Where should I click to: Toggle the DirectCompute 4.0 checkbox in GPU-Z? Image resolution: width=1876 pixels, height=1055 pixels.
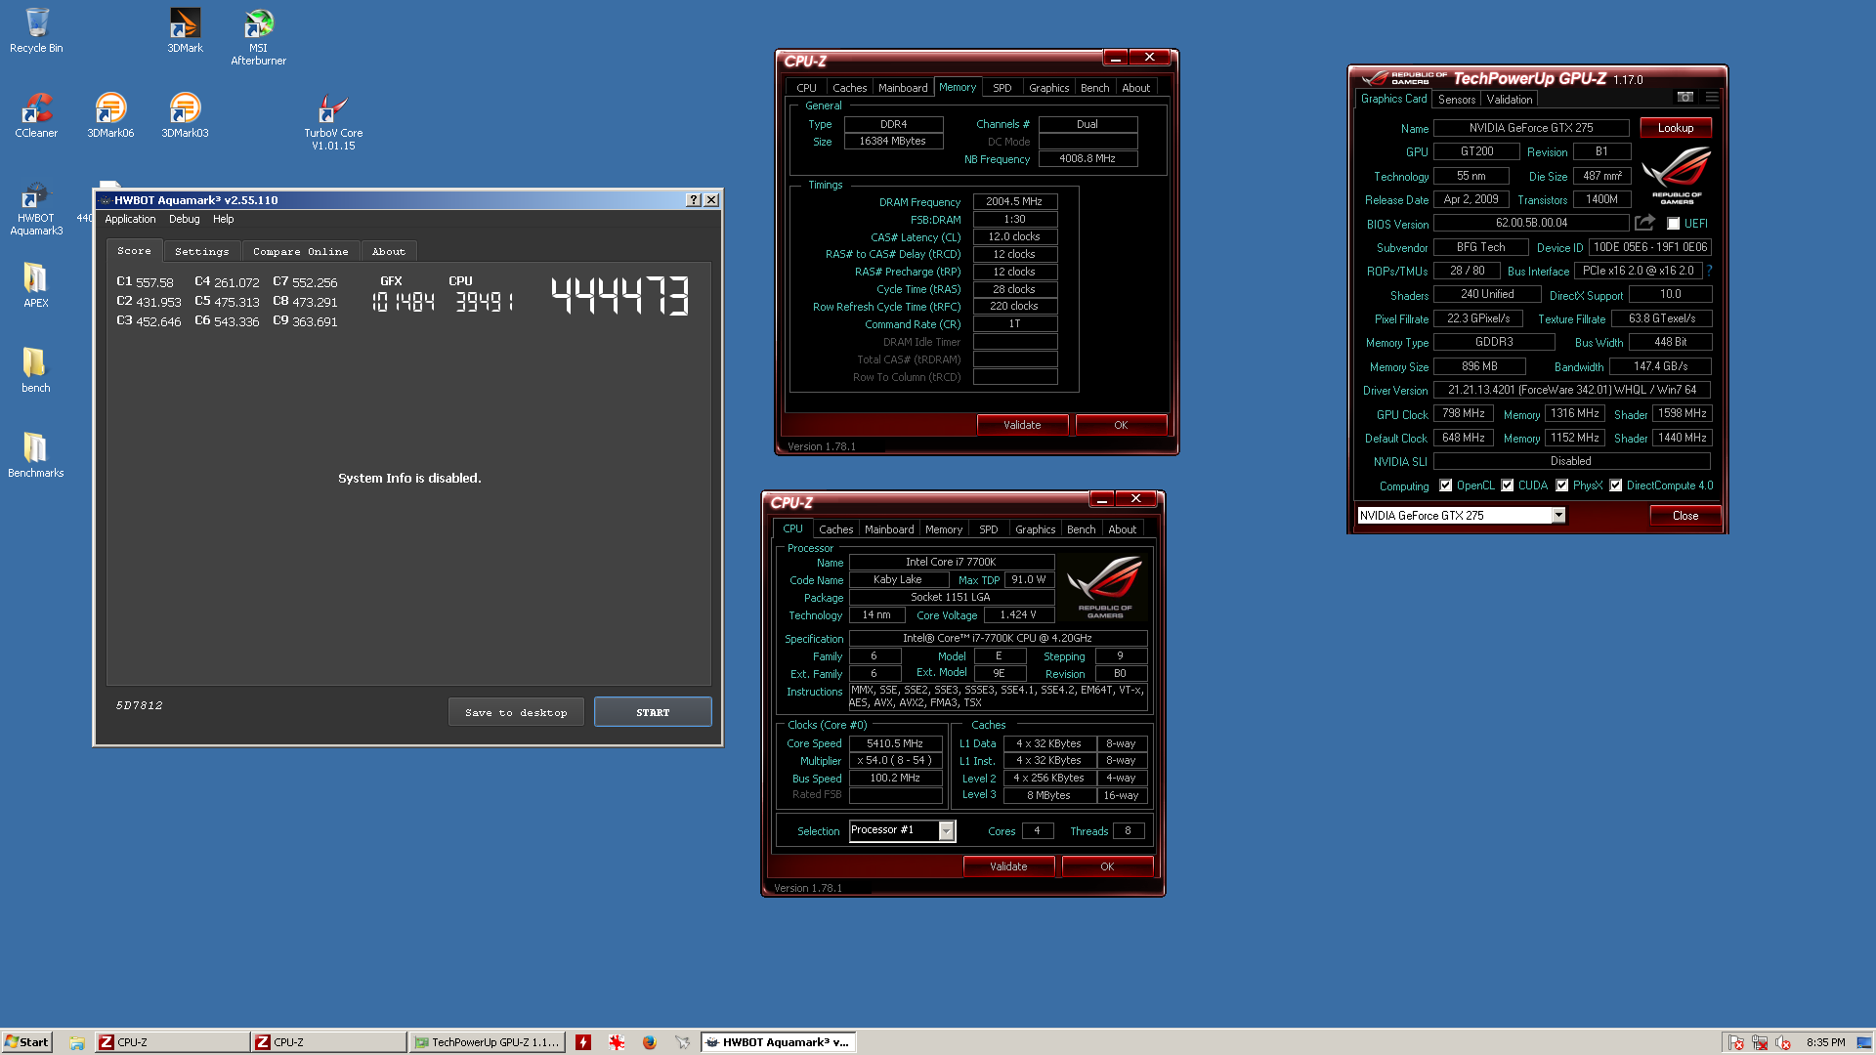(x=1616, y=485)
